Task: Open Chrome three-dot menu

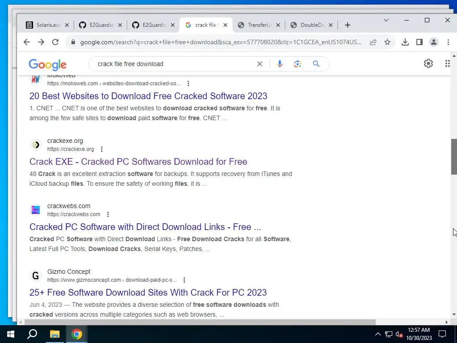Action: [448, 42]
